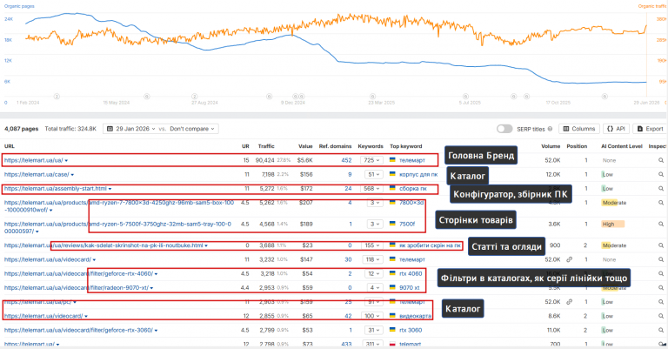Image resolution: width=668 pixels, height=349 pixels.
Task: Click the Columns button
Action: [x=579, y=129]
